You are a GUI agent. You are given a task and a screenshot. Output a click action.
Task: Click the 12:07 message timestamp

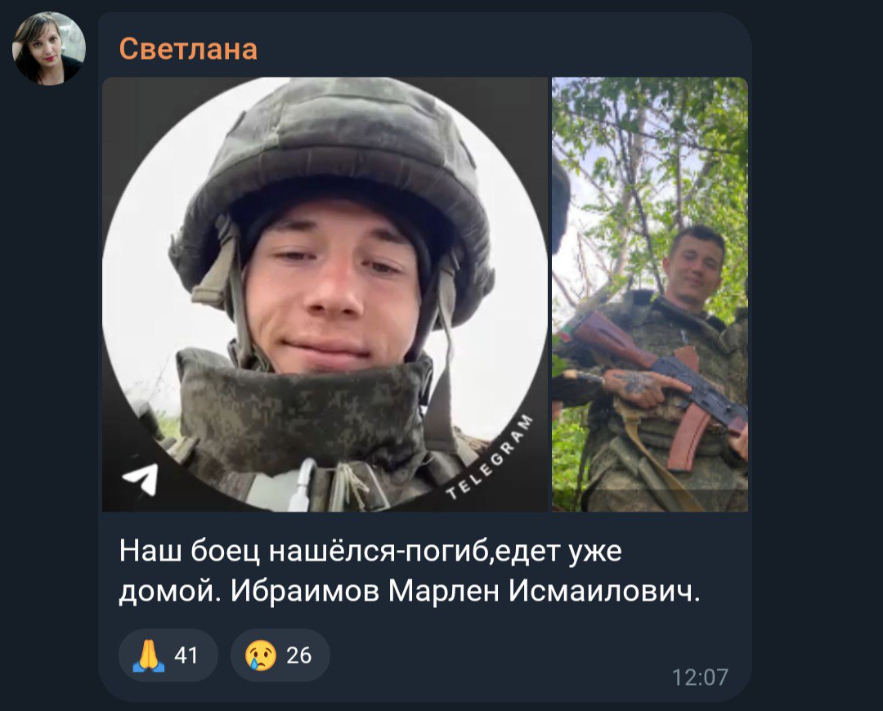(x=700, y=677)
